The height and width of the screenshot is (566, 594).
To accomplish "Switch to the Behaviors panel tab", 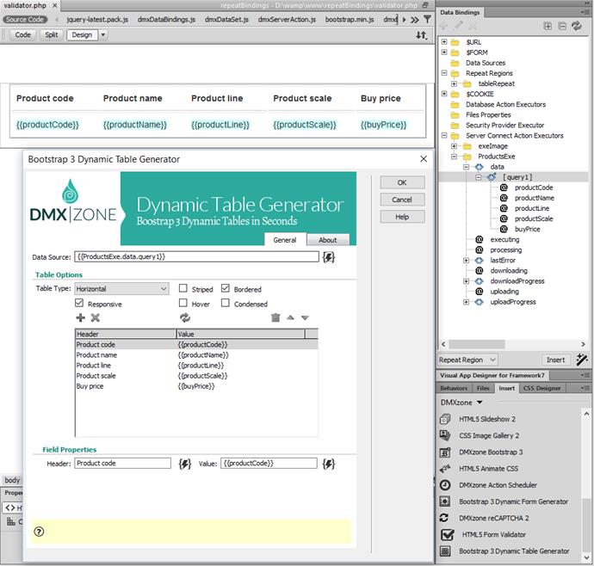I will coord(454,388).
